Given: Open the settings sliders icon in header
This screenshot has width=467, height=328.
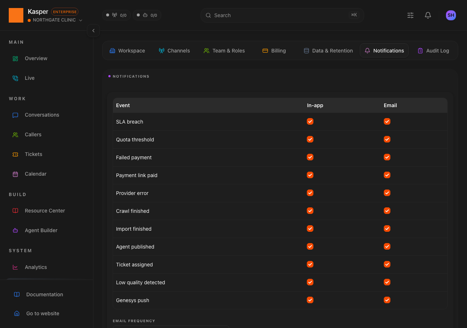Looking at the screenshot, I should click(x=410, y=15).
